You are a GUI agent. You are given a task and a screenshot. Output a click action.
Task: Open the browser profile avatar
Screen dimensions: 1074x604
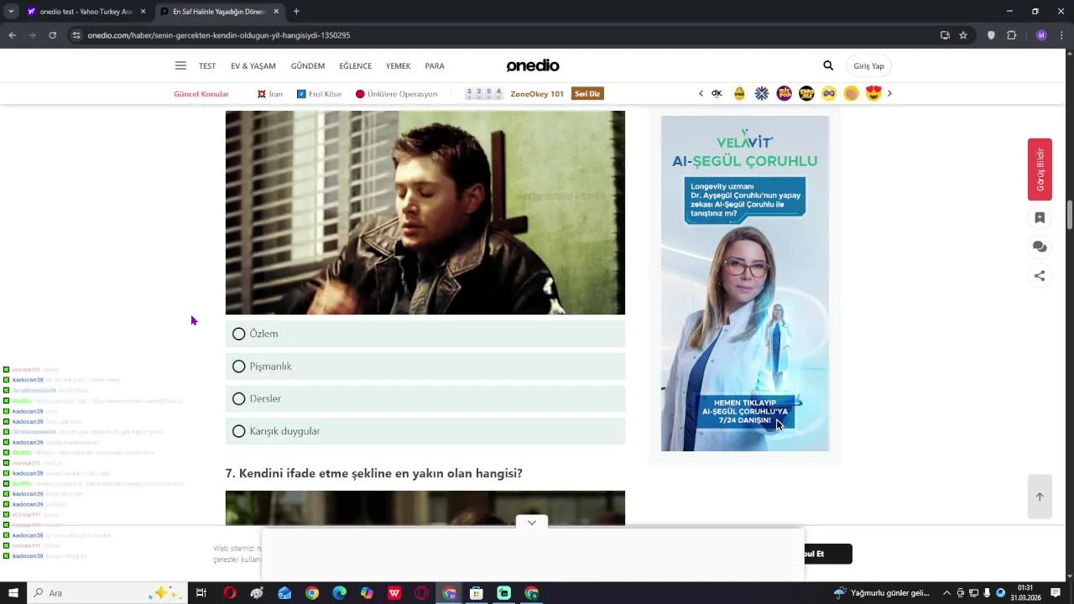pos(1041,35)
